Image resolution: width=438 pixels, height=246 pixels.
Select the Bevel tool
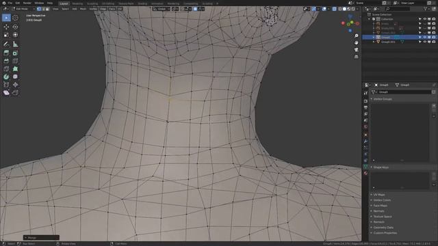(x=6, y=61)
